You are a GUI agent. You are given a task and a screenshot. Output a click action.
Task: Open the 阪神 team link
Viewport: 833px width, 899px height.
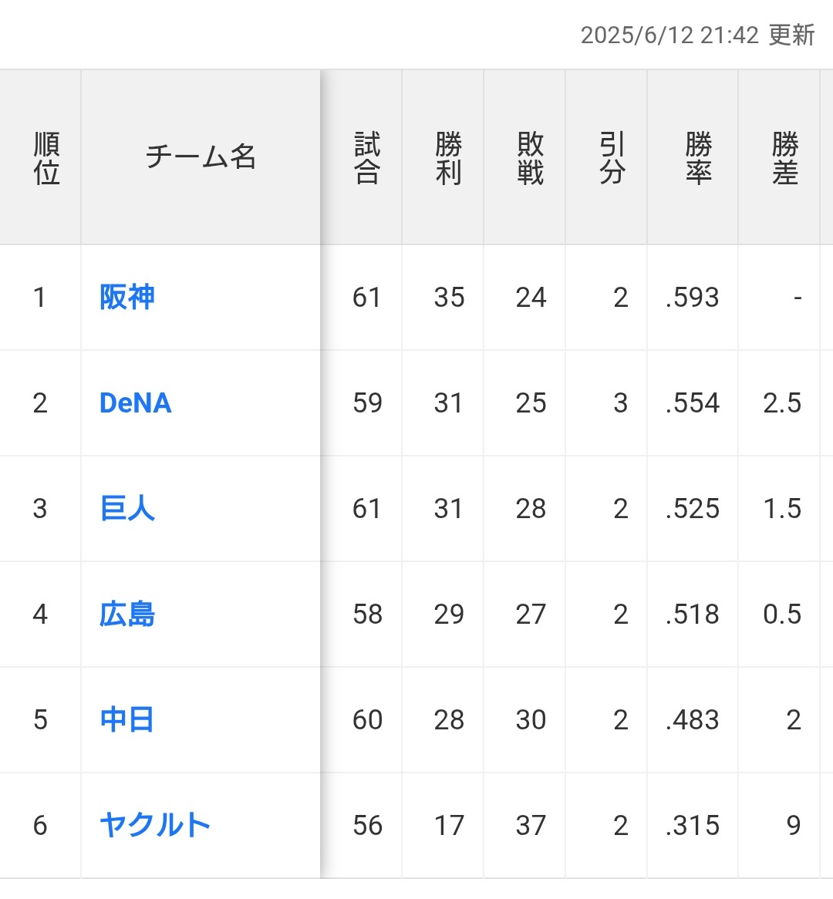(x=126, y=297)
